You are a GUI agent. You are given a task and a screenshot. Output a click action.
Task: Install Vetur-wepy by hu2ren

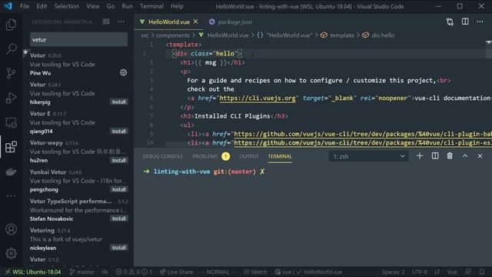point(119,160)
